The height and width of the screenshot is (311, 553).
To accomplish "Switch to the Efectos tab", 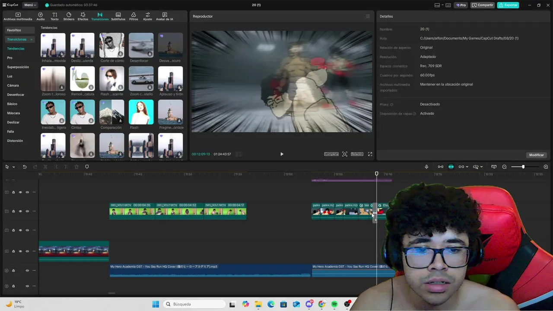I will (83, 16).
